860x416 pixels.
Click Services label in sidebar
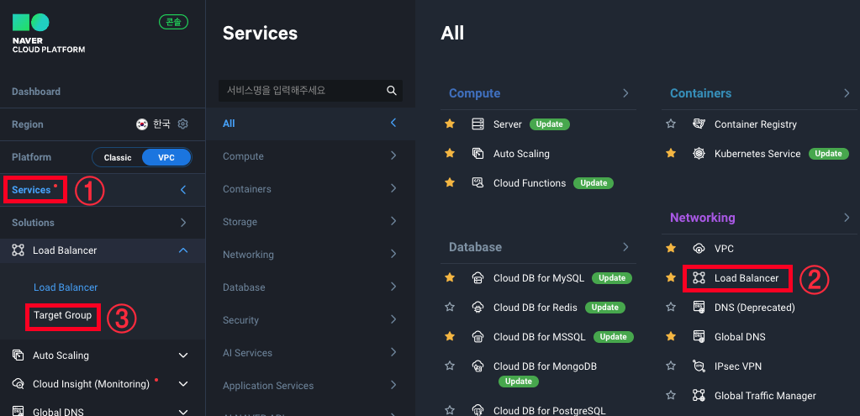point(31,190)
